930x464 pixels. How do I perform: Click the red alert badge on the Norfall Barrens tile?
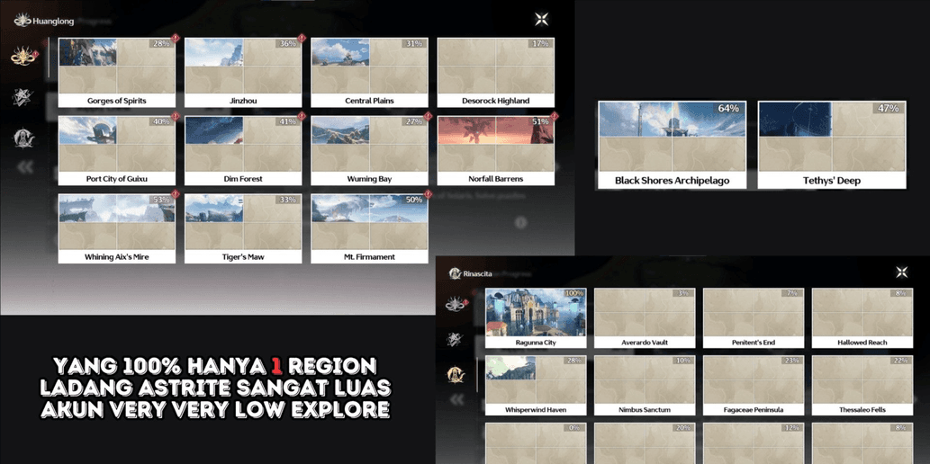click(555, 117)
